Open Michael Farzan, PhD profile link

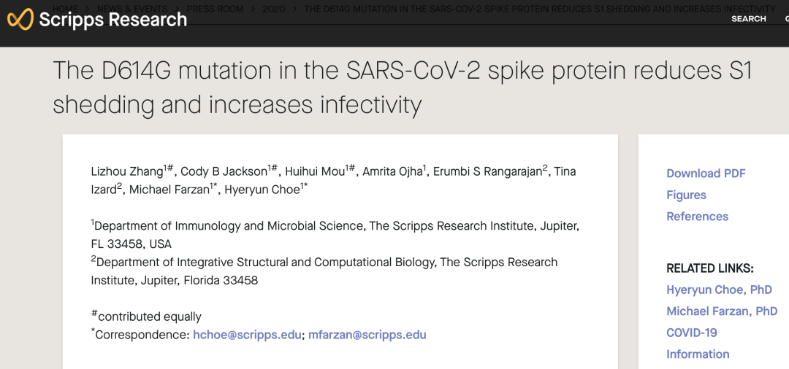[x=721, y=311]
